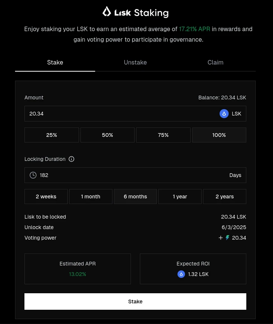The image size is (273, 324).
Task: Choose the 2 years duration option
Action: pyautogui.click(x=225, y=196)
